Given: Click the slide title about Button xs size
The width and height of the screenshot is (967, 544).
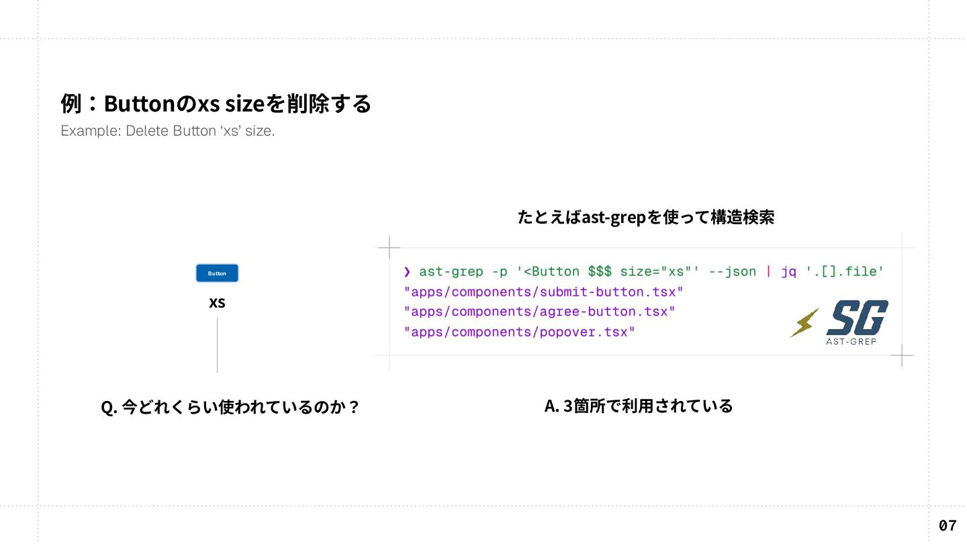Looking at the screenshot, I should pos(216,104).
